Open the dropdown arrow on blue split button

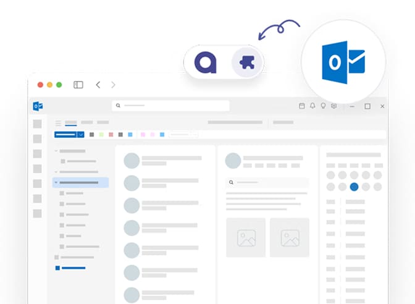pos(81,135)
